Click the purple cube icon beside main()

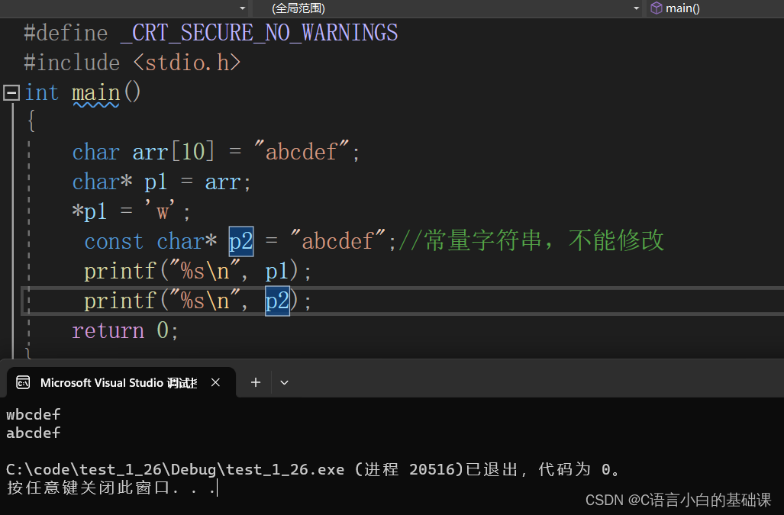tap(656, 8)
